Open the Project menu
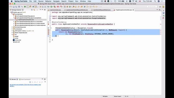174x98 pixels. point(71,1)
